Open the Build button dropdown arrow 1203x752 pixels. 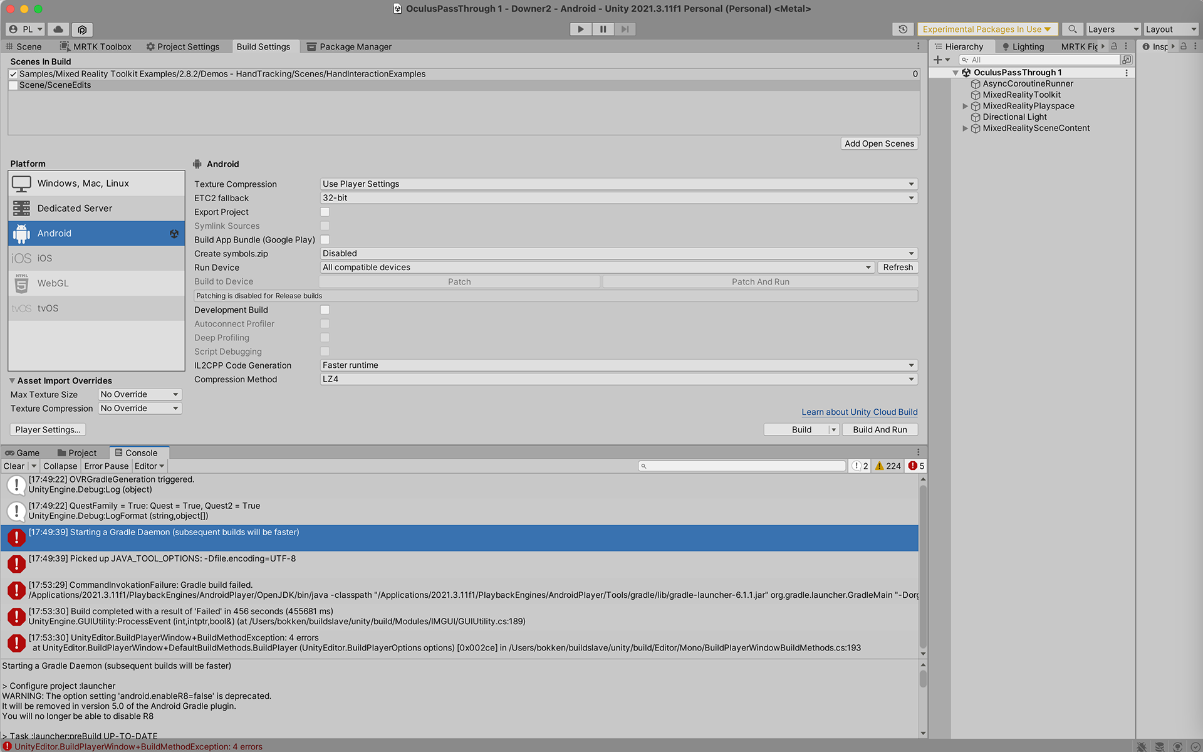point(833,429)
